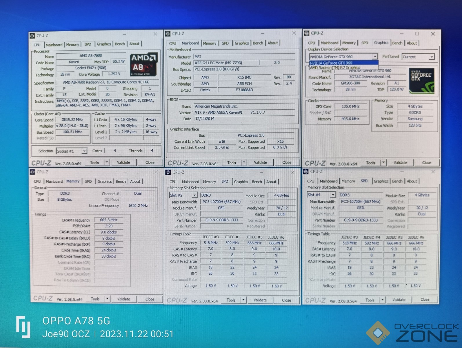This screenshot has width=462, height=348.
Task: Expand Tools arrow in Slot #4 SPD window
Action: pos(382,300)
